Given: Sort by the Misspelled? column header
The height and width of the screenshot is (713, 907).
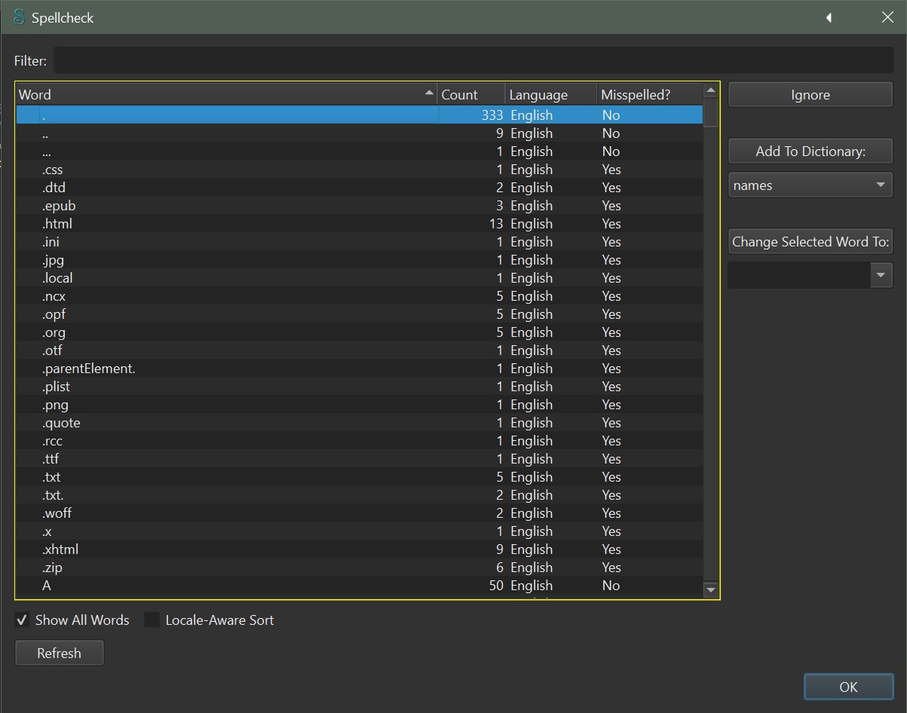Looking at the screenshot, I should [x=650, y=94].
